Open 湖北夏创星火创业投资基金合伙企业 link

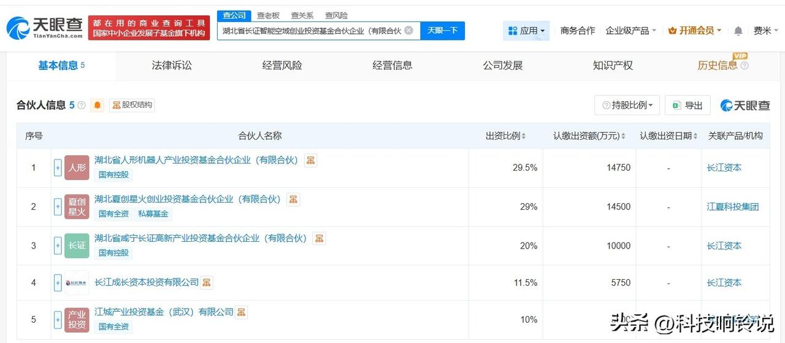(188, 199)
